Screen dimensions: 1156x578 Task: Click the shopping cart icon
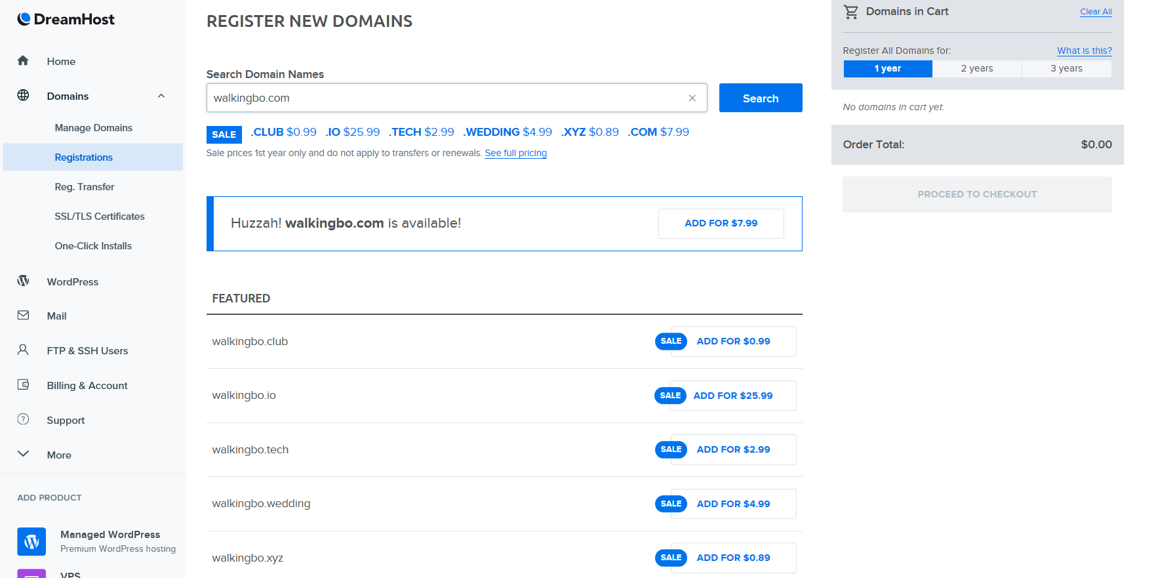(851, 11)
